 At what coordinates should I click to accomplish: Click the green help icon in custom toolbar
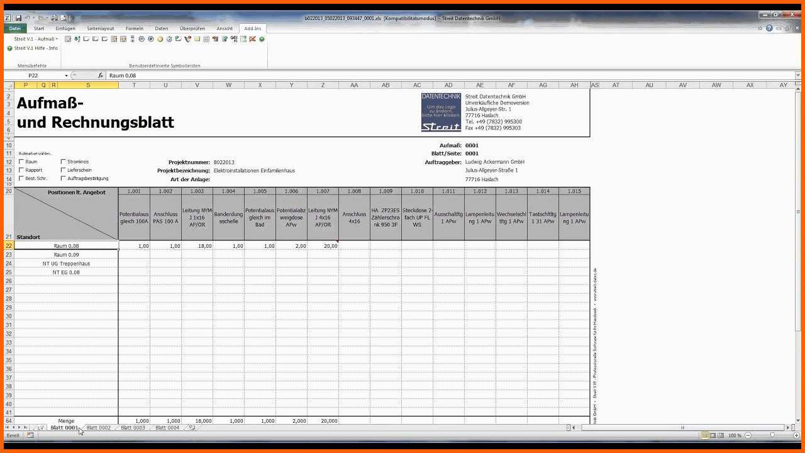point(262,39)
